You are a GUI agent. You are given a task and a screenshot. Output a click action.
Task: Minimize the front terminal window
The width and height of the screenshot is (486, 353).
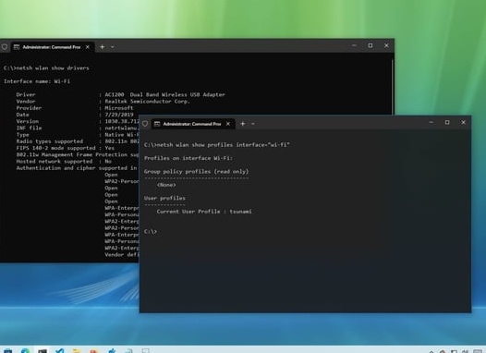(431, 122)
